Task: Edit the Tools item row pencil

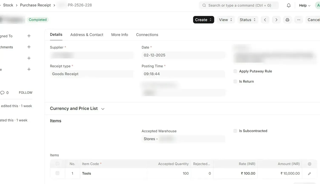Action: (309, 173)
